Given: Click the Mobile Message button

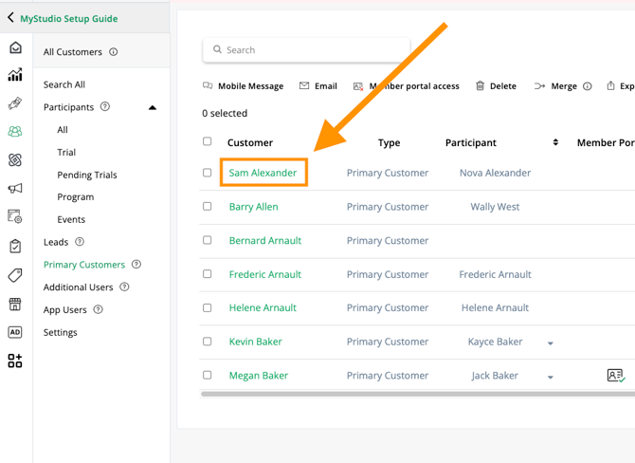Looking at the screenshot, I should point(243,86).
